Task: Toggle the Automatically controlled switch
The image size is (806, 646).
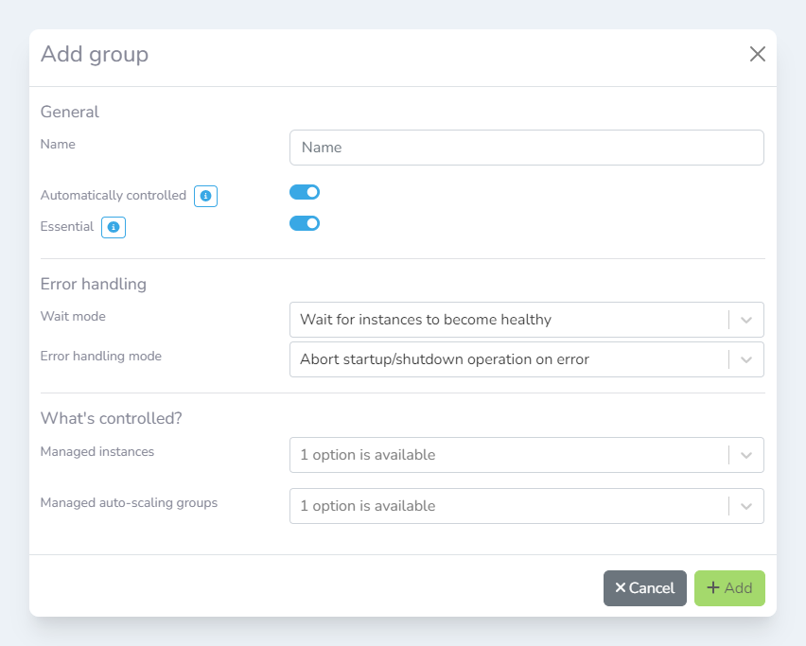Action: [x=305, y=192]
